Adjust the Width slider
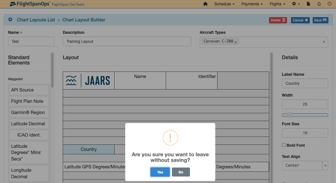 point(290,115)
